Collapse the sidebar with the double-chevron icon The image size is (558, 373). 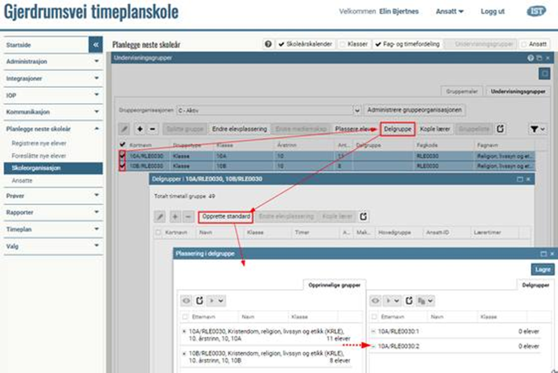96,45
